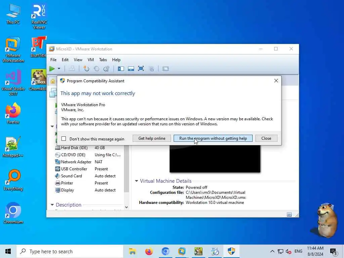Image resolution: width=344 pixels, height=258 pixels.
Task: Select the CD/DVD (IDE) device row
Action: tap(88, 155)
